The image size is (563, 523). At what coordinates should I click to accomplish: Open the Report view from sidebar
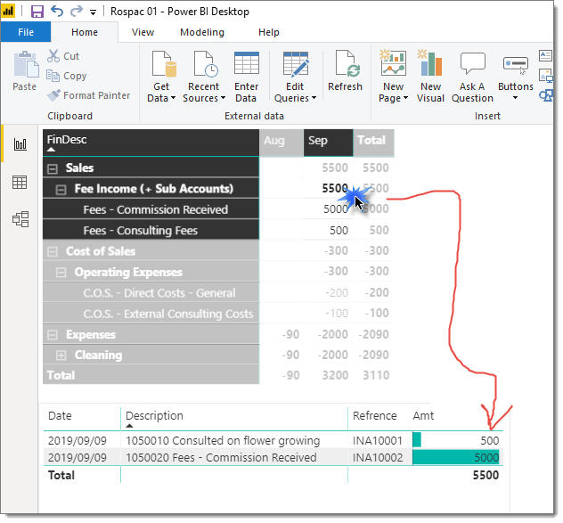20,145
